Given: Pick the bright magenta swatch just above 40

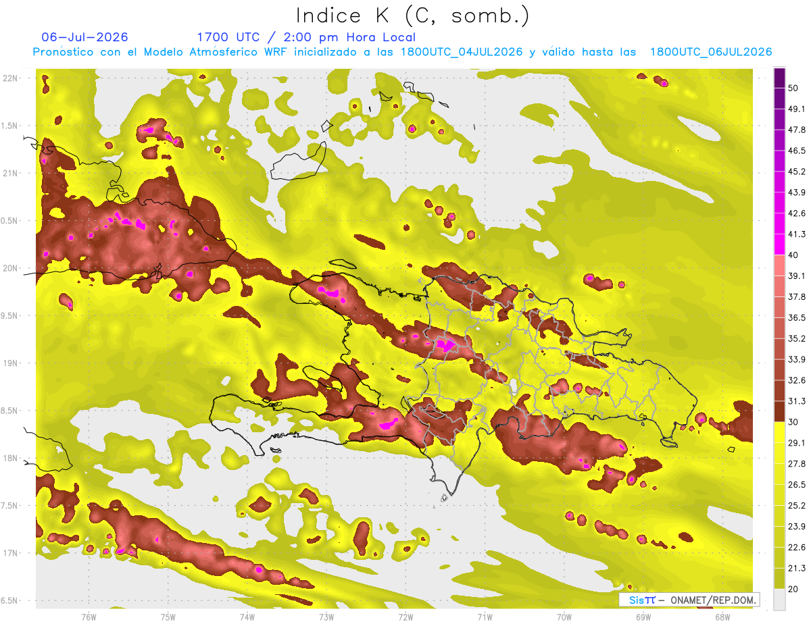Looking at the screenshot, I should tap(779, 244).
